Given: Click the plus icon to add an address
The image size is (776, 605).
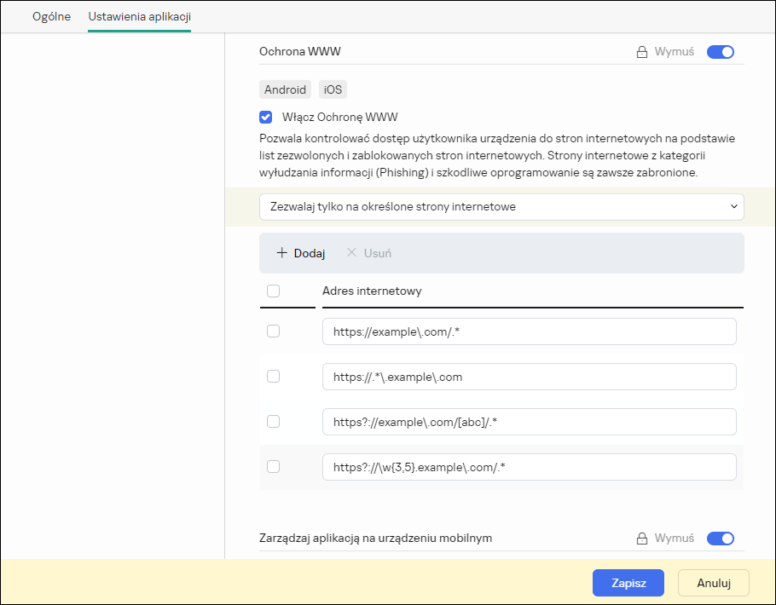Looking at the screenshot, I should pos(281,253).
